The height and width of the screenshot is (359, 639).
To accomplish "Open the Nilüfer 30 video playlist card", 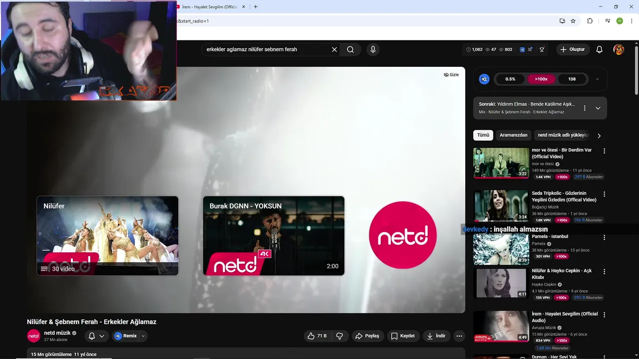I will point(107,235).
